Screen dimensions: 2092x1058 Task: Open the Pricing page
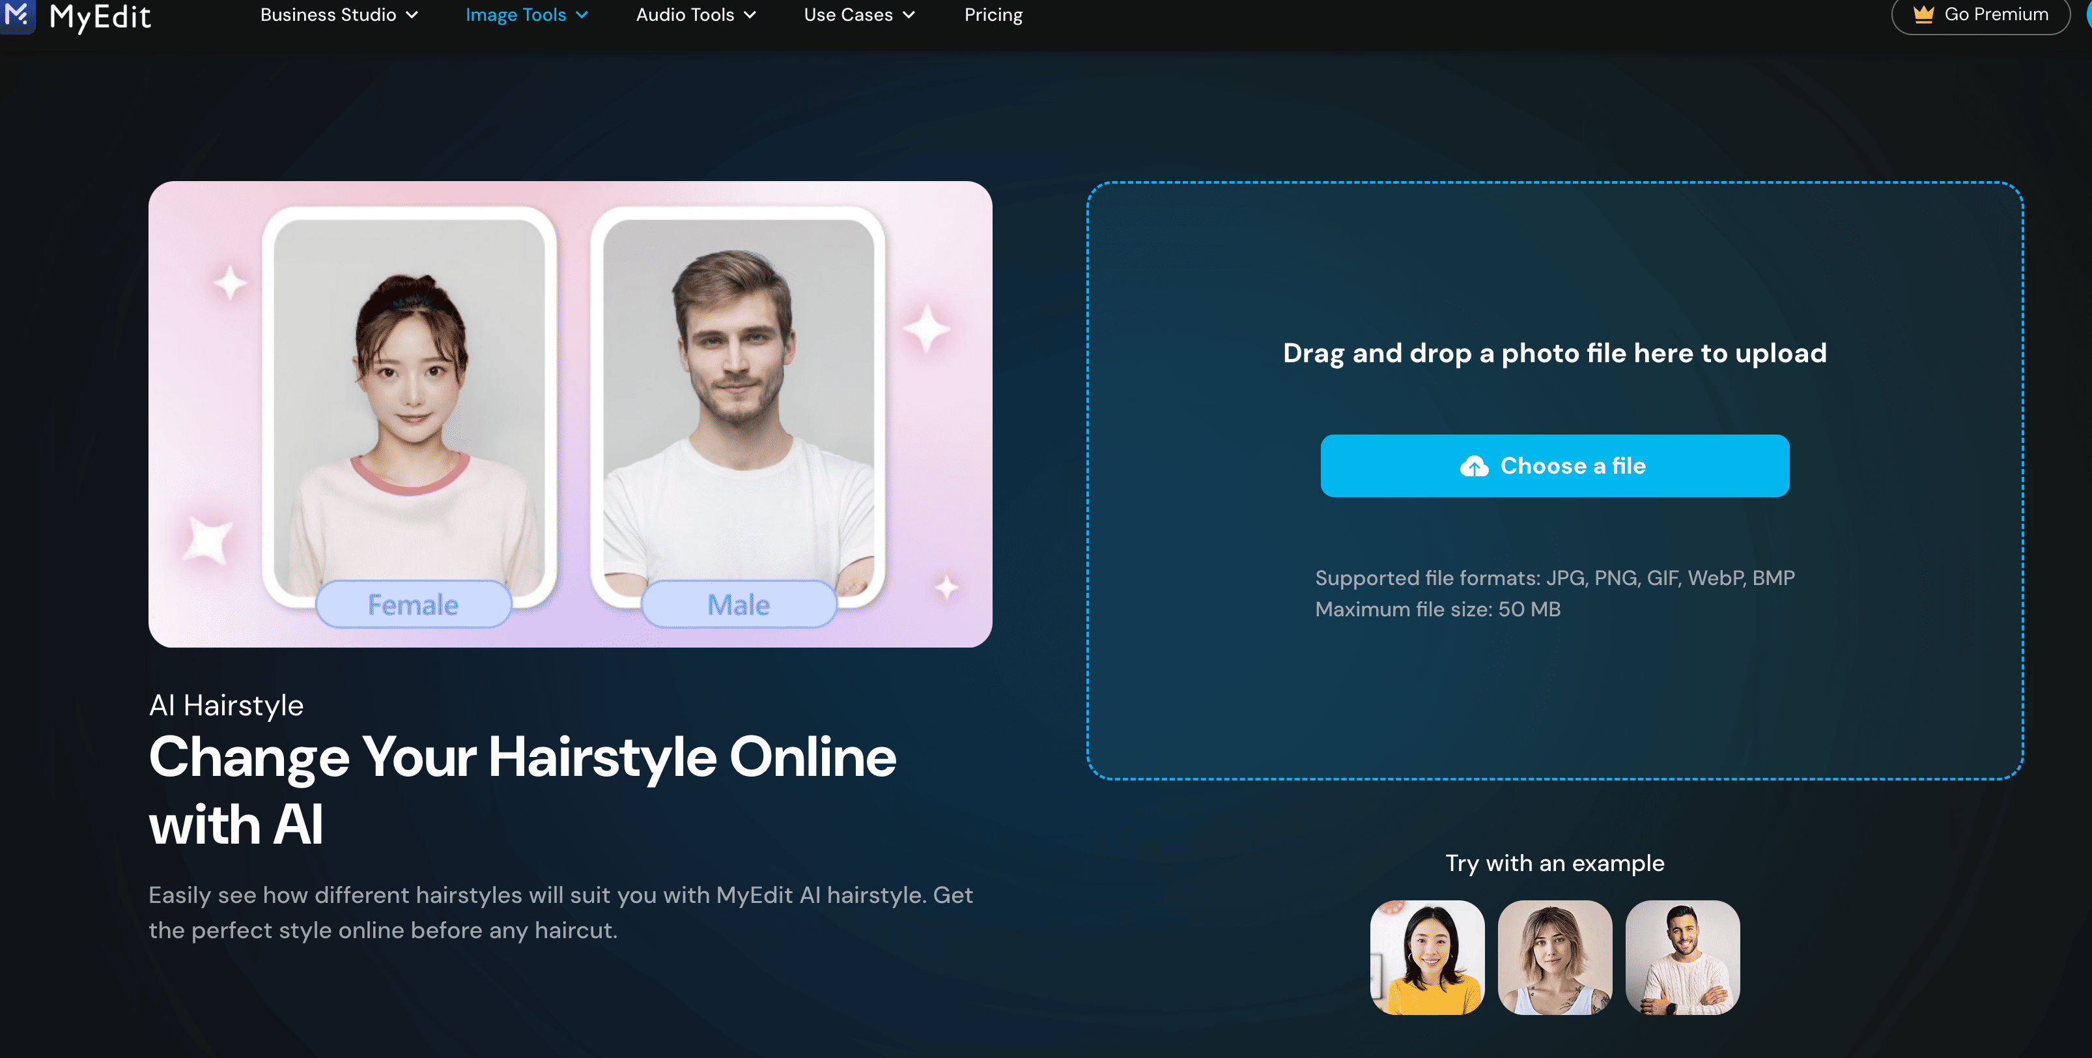click(x=993, y=14)
